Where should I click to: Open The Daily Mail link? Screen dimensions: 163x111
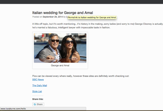point(40,86)
